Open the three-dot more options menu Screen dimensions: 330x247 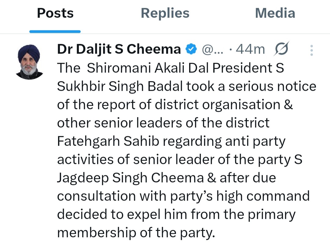[x=311, y=50]
